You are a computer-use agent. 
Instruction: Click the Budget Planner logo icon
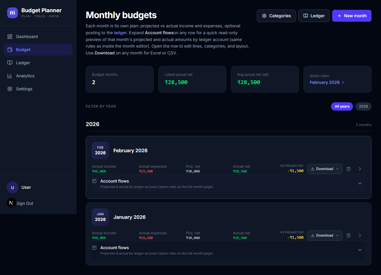(x=13, y=13)
